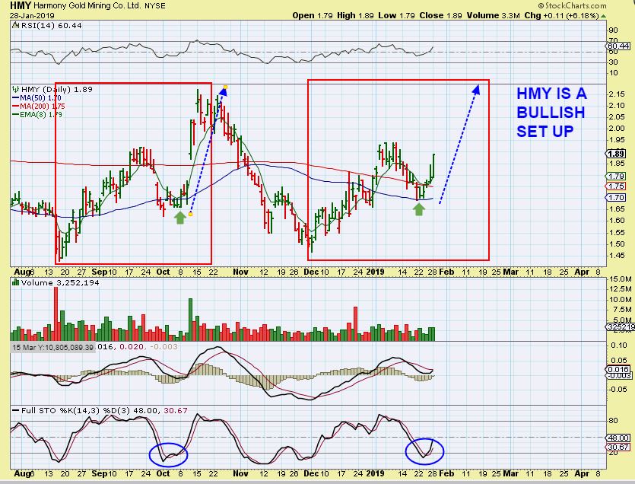Click the StockCharts.com copyright label
The height and width of the screenshot is (484, 635).
click(x=572, y=5)
